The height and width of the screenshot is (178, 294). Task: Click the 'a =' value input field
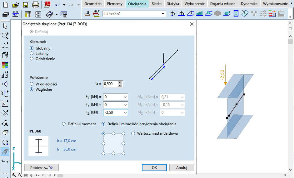click(x=110, y=84)
